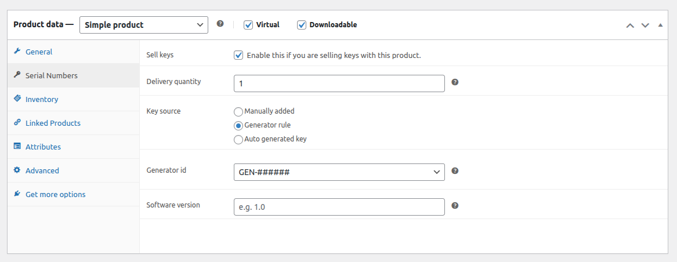Toggle the Virtual checkbox

pos(248,24)
